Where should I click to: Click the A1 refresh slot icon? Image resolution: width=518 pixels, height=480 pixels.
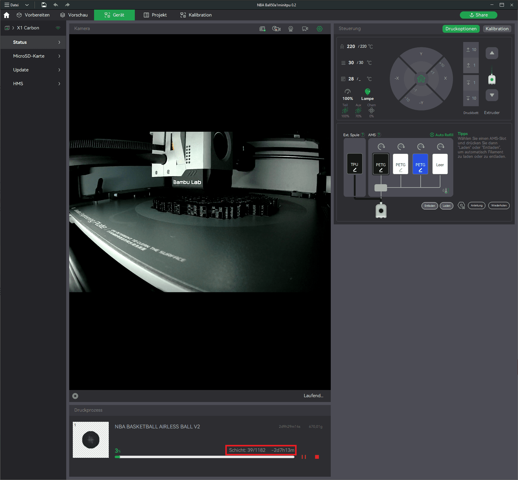tap(381, 146)
